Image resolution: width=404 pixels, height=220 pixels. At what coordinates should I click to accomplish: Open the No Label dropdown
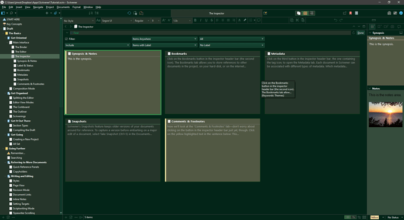tap(232, 45)
